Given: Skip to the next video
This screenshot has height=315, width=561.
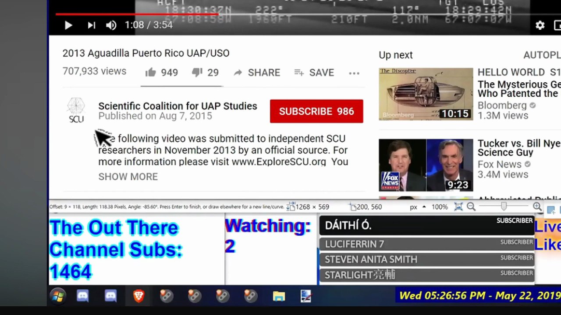Looking at the screenshot, I should coord(91,25).
